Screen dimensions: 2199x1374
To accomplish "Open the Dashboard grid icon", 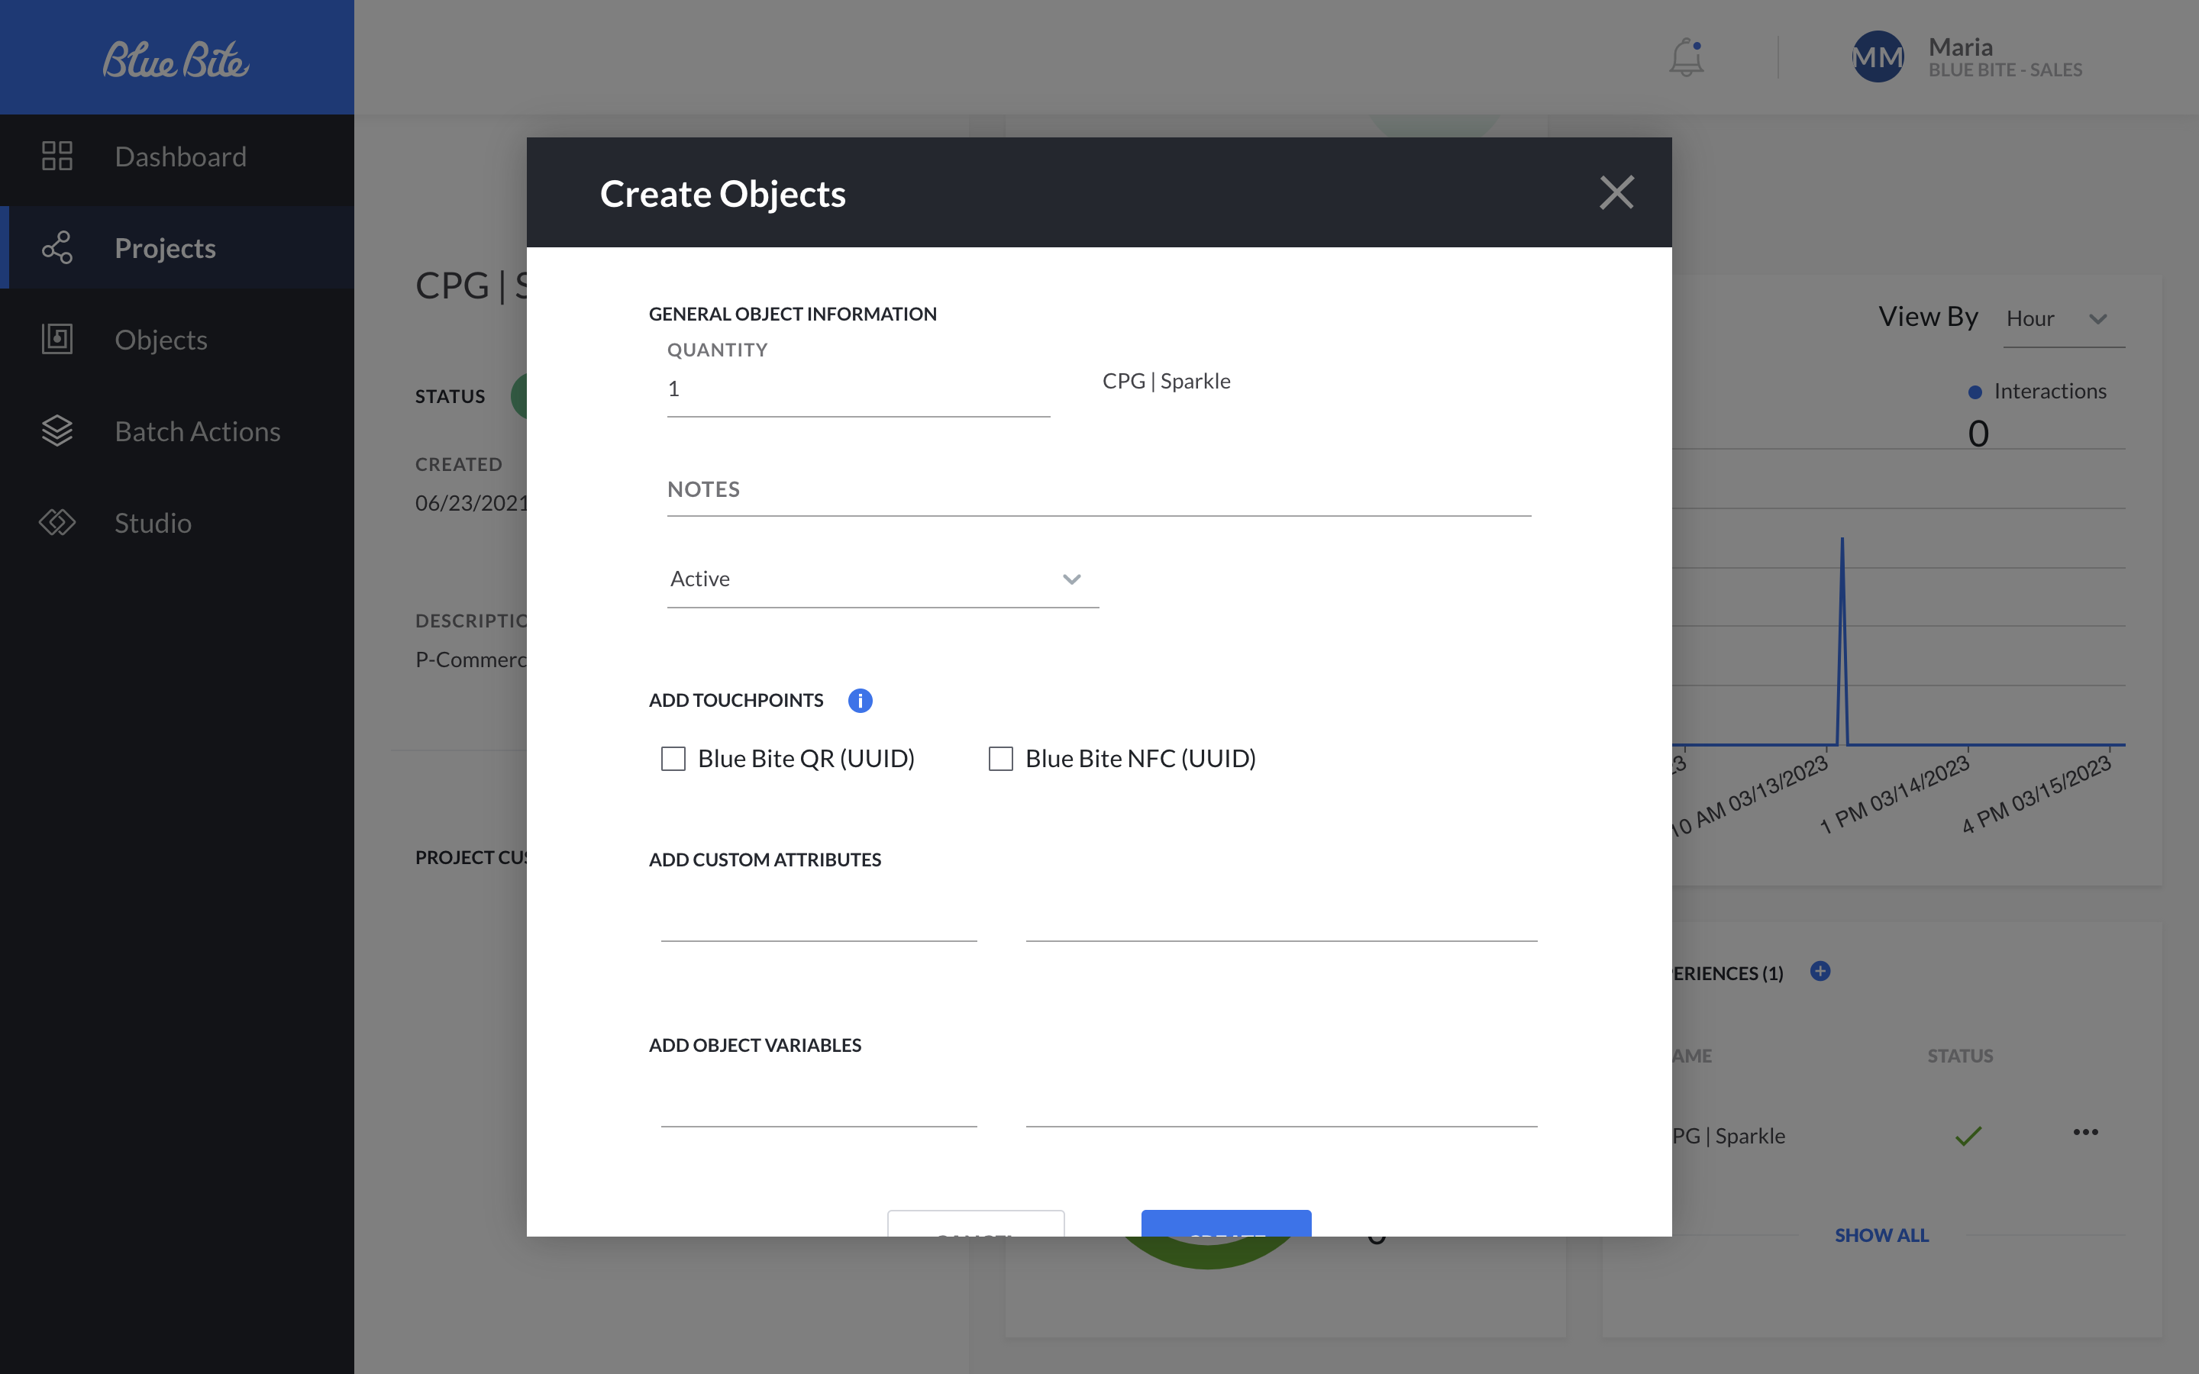I will pos(57,156).
